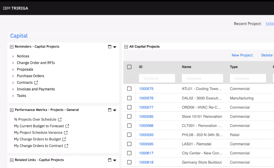The image size is (274, 168).
Task: Tick checkbox for Store 10101 Renovation row
Action: click(x=129, y=116)
